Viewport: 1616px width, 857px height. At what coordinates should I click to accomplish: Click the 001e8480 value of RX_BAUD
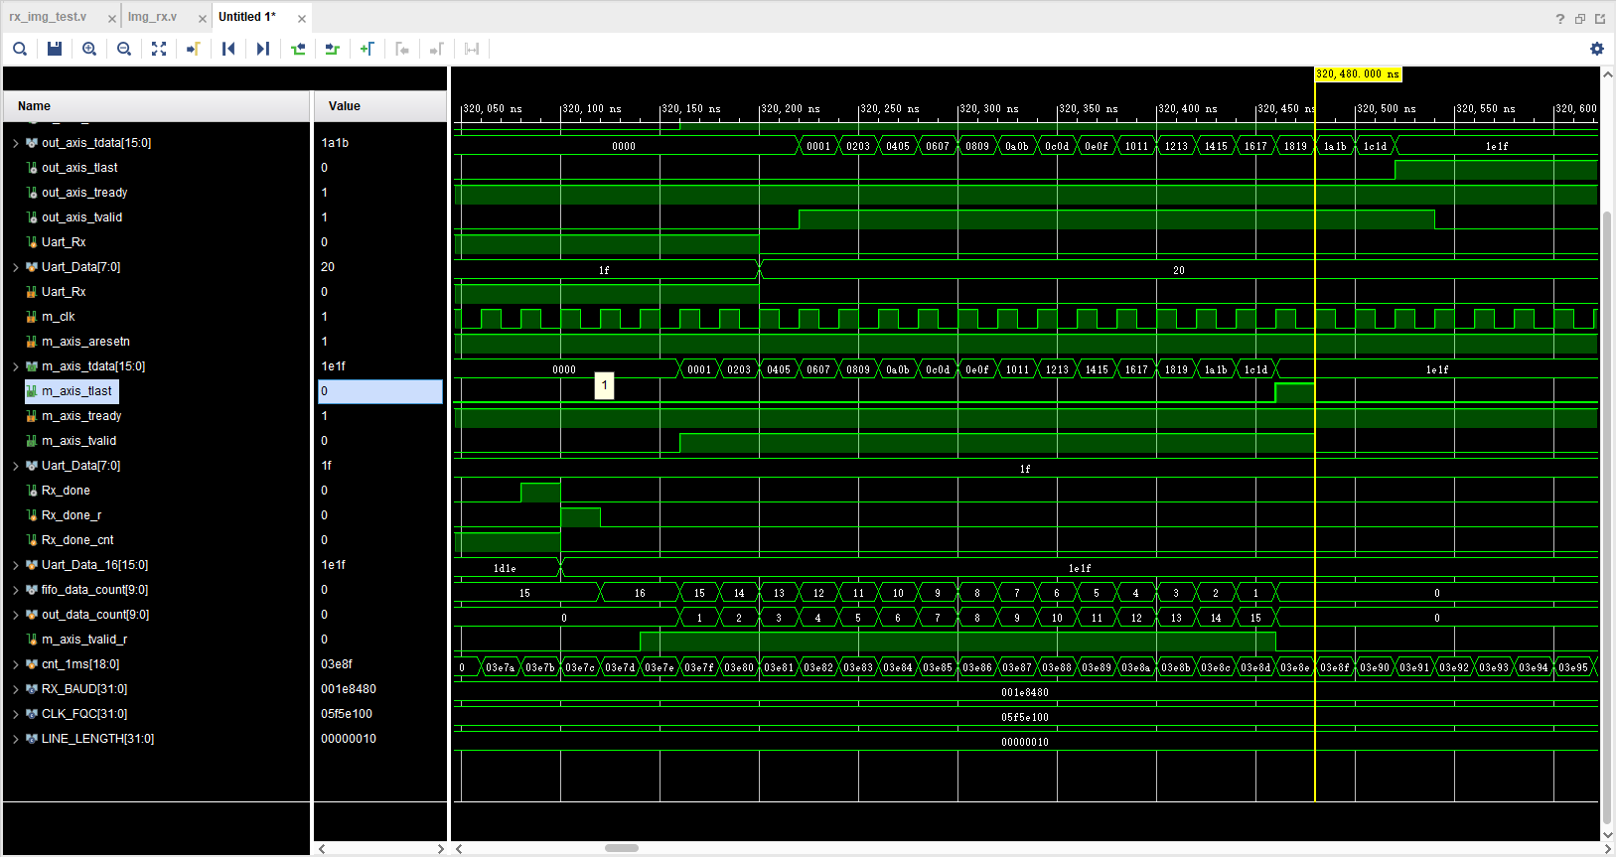click(349, 689)
